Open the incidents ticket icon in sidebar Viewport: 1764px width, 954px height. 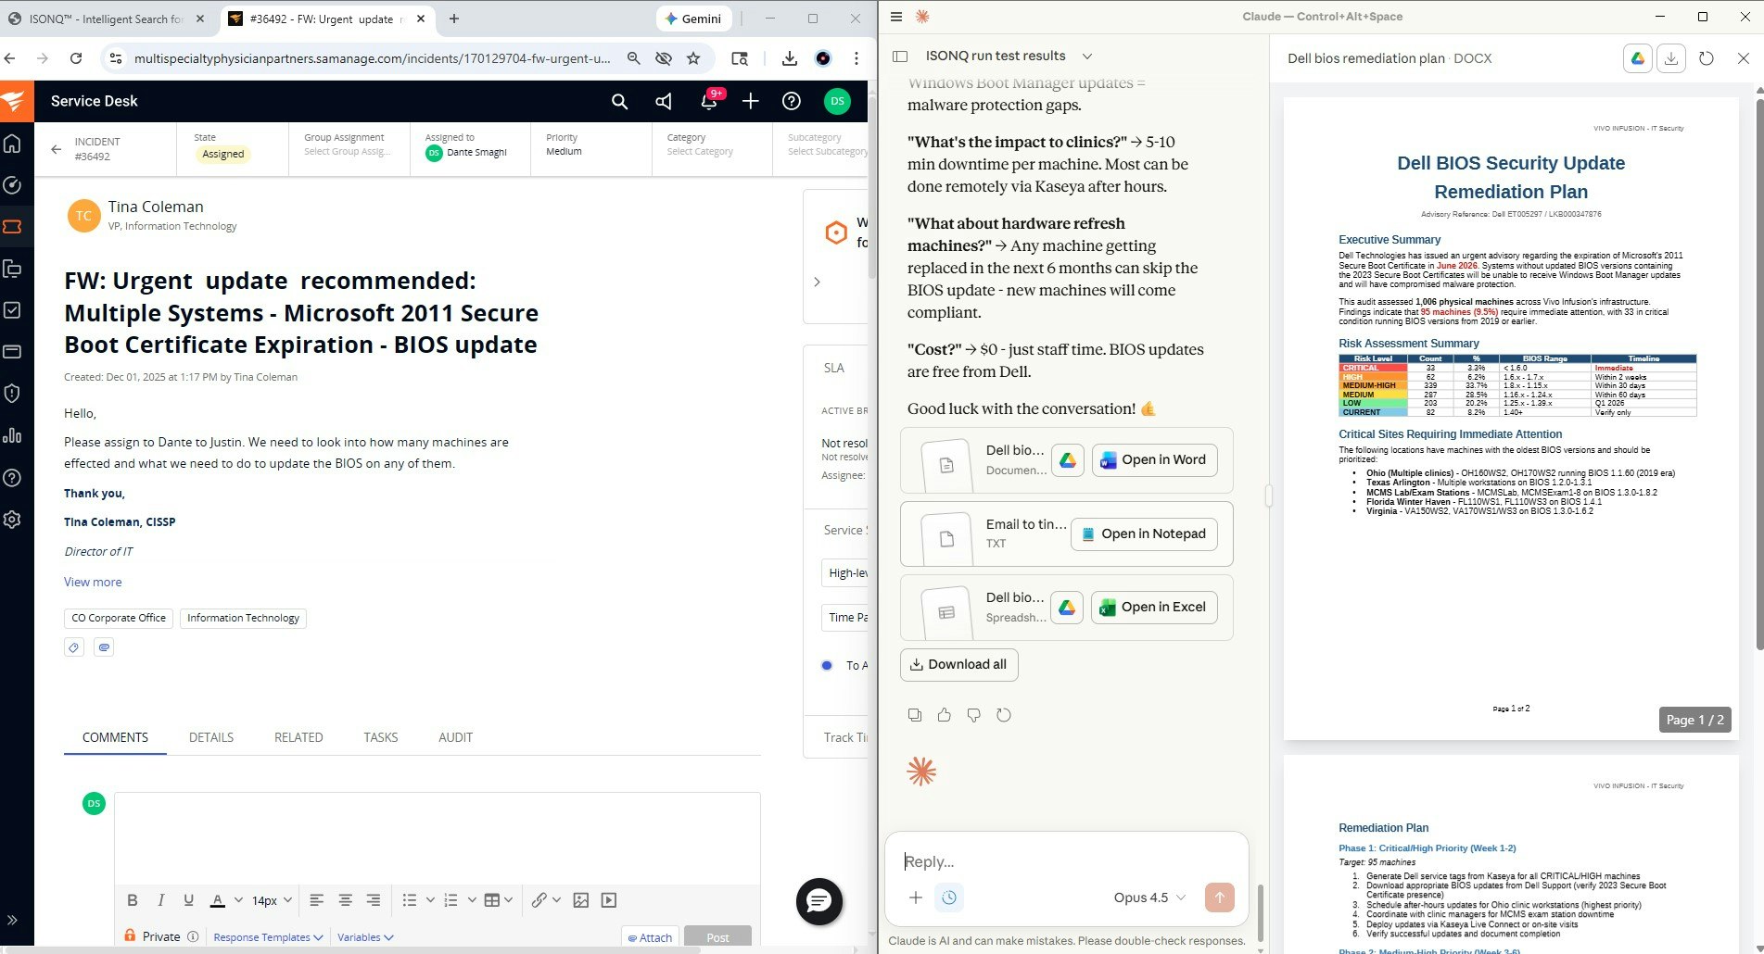(x=12, y=227)
